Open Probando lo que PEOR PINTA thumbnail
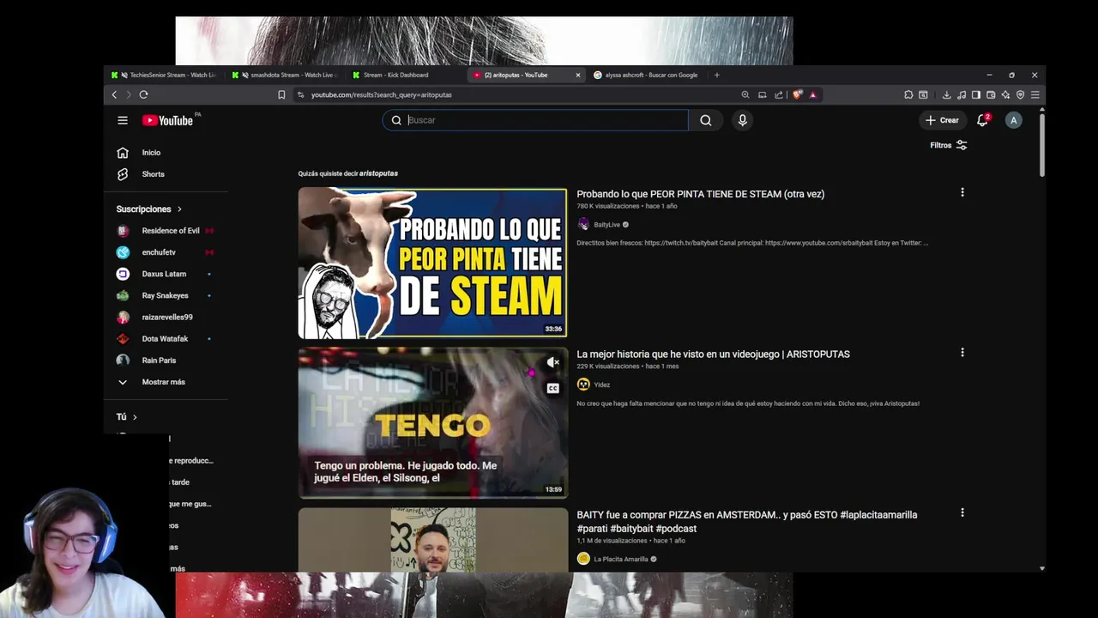This screenshot has width=1098, height=618. (432, 263)
